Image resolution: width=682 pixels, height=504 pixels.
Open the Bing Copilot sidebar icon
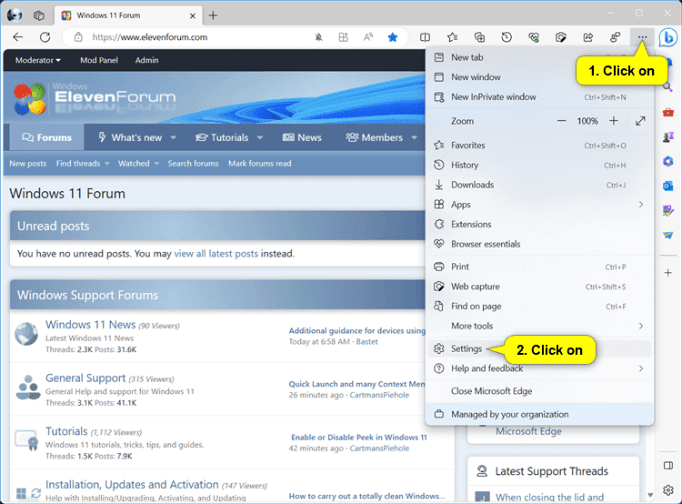(x=667, y=37)
